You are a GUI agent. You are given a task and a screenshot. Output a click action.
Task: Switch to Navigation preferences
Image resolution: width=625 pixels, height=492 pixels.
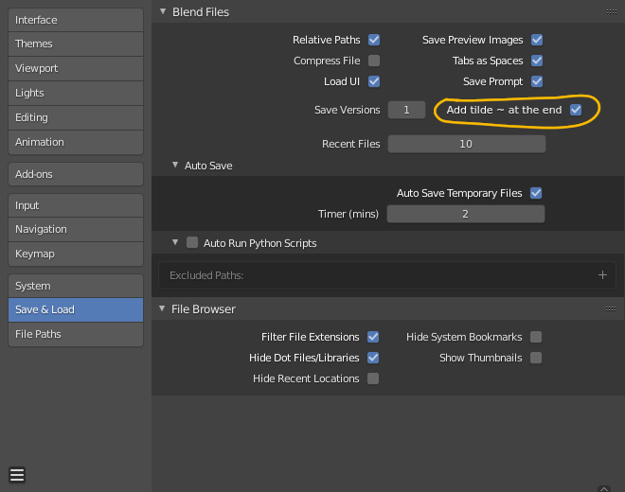76,230
